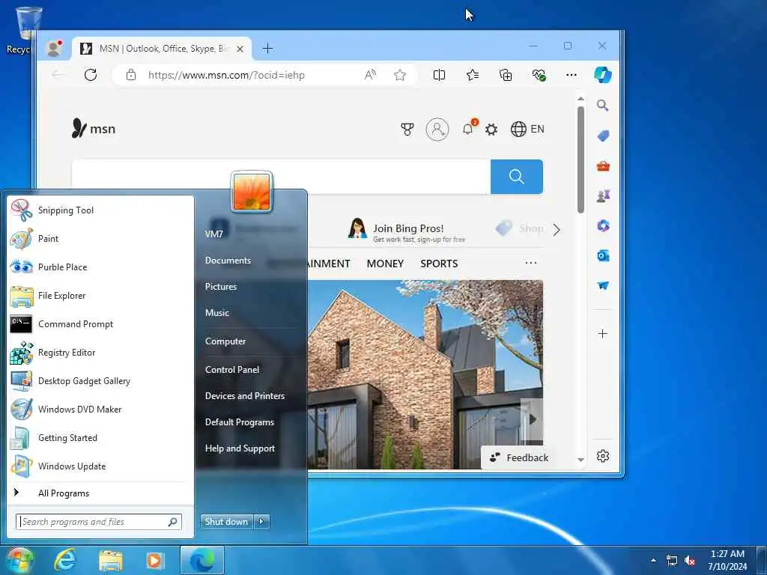Open the Shut down options arrow
This screenshot has width=767, height=575.
(x=261, y=522)
